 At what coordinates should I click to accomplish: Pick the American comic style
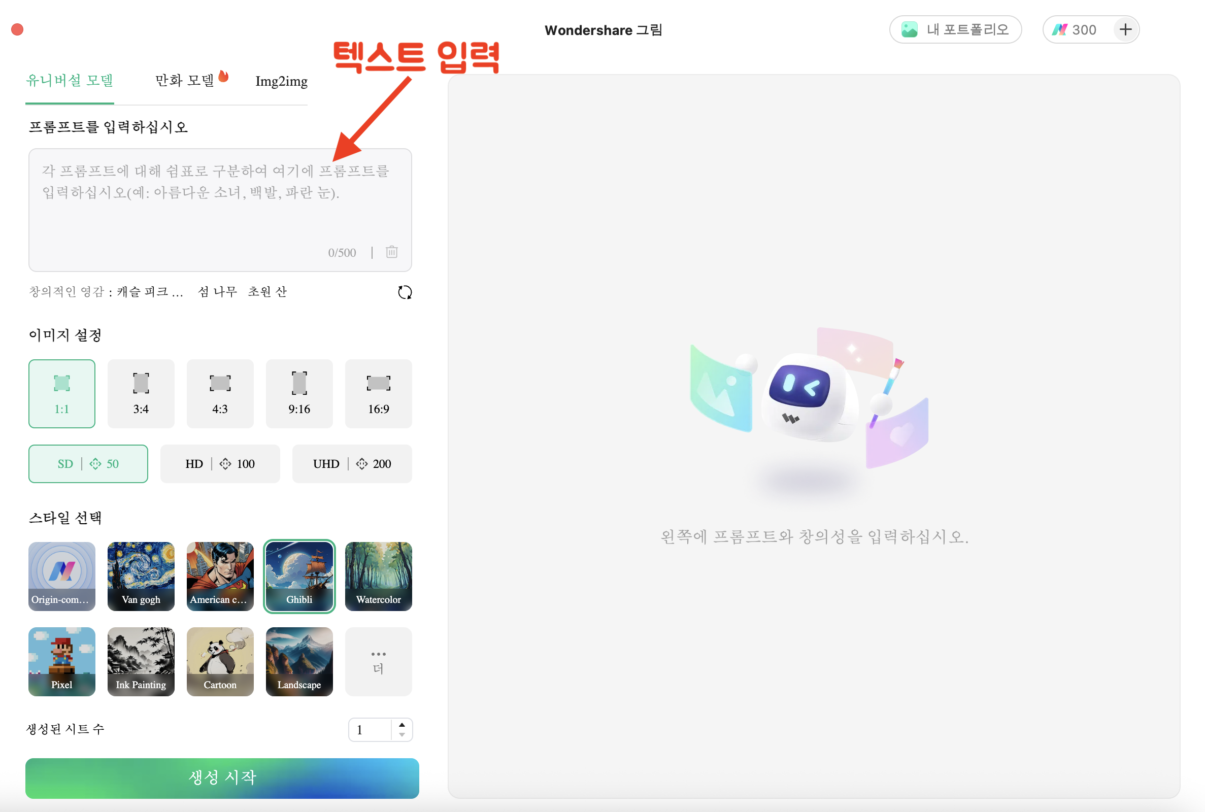[x=220, y=577]
